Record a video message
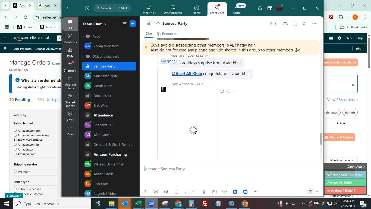The image size is (371, 209). pyautogui.click(x=214, y=192)
